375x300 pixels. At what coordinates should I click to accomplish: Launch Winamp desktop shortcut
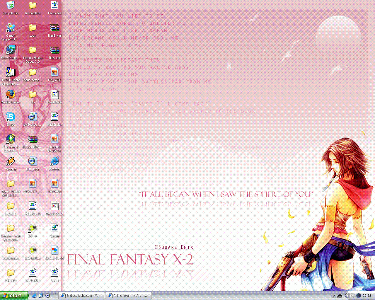11,164
